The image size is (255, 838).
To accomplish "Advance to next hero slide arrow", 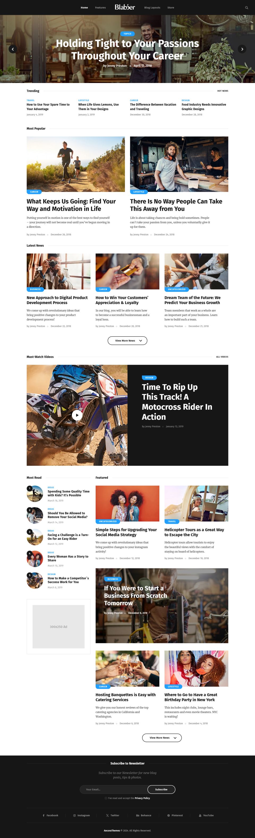I will (x=242, y=49).
